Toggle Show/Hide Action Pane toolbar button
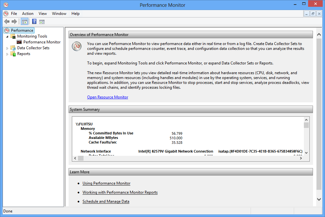 [x=42, y=22]
